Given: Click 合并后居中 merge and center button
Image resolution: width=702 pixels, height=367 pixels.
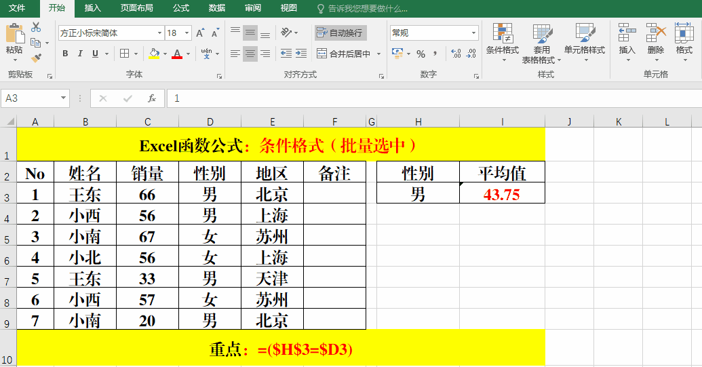Looking at the screenshot, I should (x=344, y=54).
